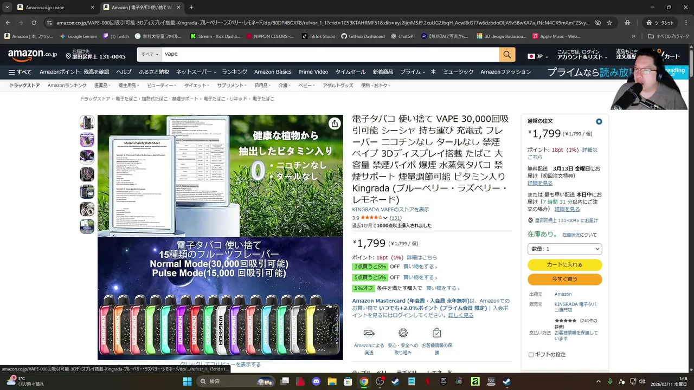694x390 pixels.
Task: Click the eye-slash icon in address bar
Action: 597,23
